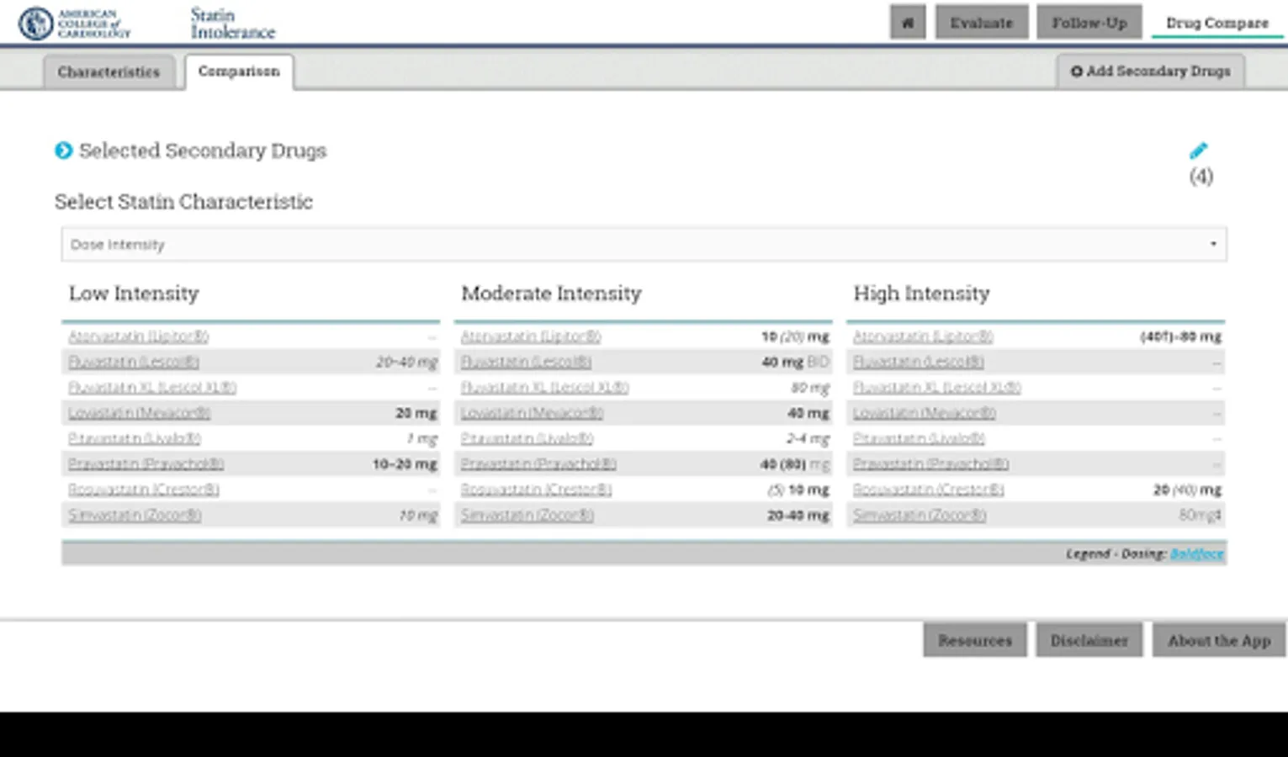Viewport: 1288px width, 757px height.
Task: Click Atorvastatin (Lipitor) in High Intensity
Action: (x=923, y=336)
